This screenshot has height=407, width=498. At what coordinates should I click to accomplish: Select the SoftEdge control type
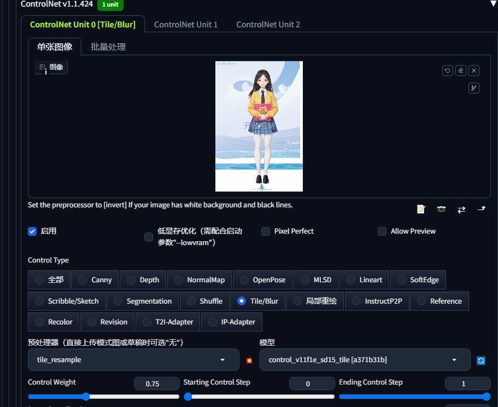(x=418, y=280)
